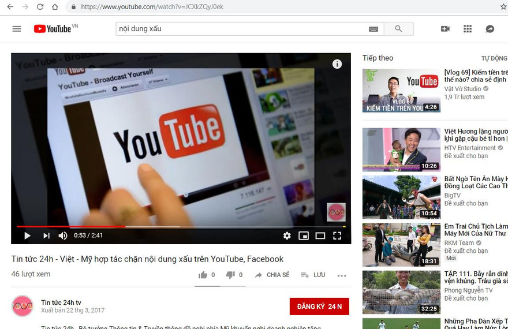Subscribe with the ĐĂNG KÝ button
The width and height of the screenshot is (508, 329).
[x=319, y=306]
